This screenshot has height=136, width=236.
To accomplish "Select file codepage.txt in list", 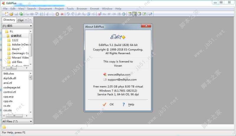I will pos(12,87).
